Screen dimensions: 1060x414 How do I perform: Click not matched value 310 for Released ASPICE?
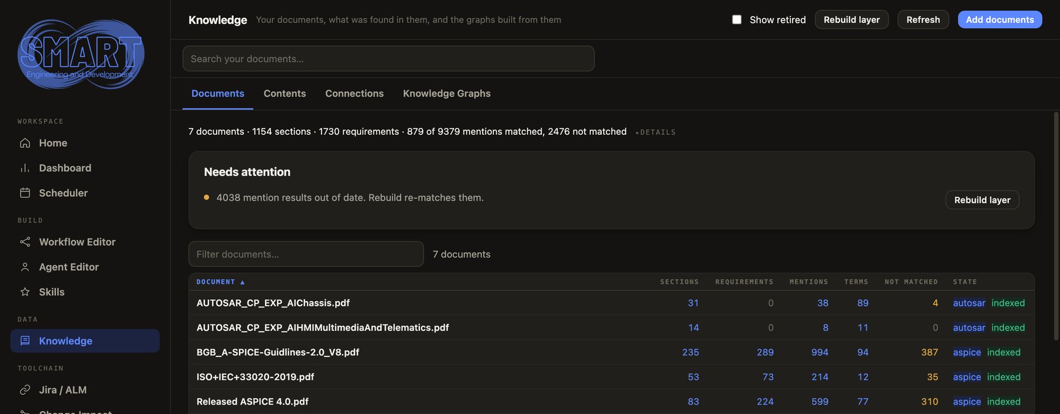(929, 402)
